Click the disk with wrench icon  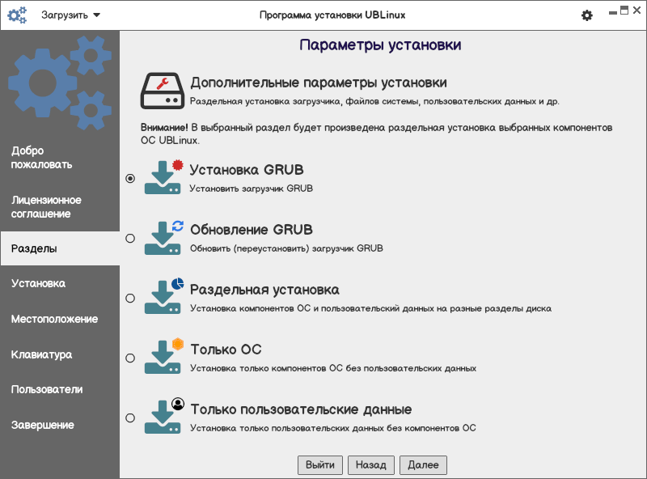click(x=163, y=91)
